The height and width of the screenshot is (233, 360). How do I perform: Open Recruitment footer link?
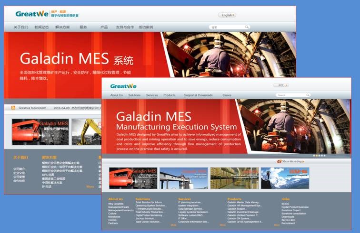click(289, 223)
